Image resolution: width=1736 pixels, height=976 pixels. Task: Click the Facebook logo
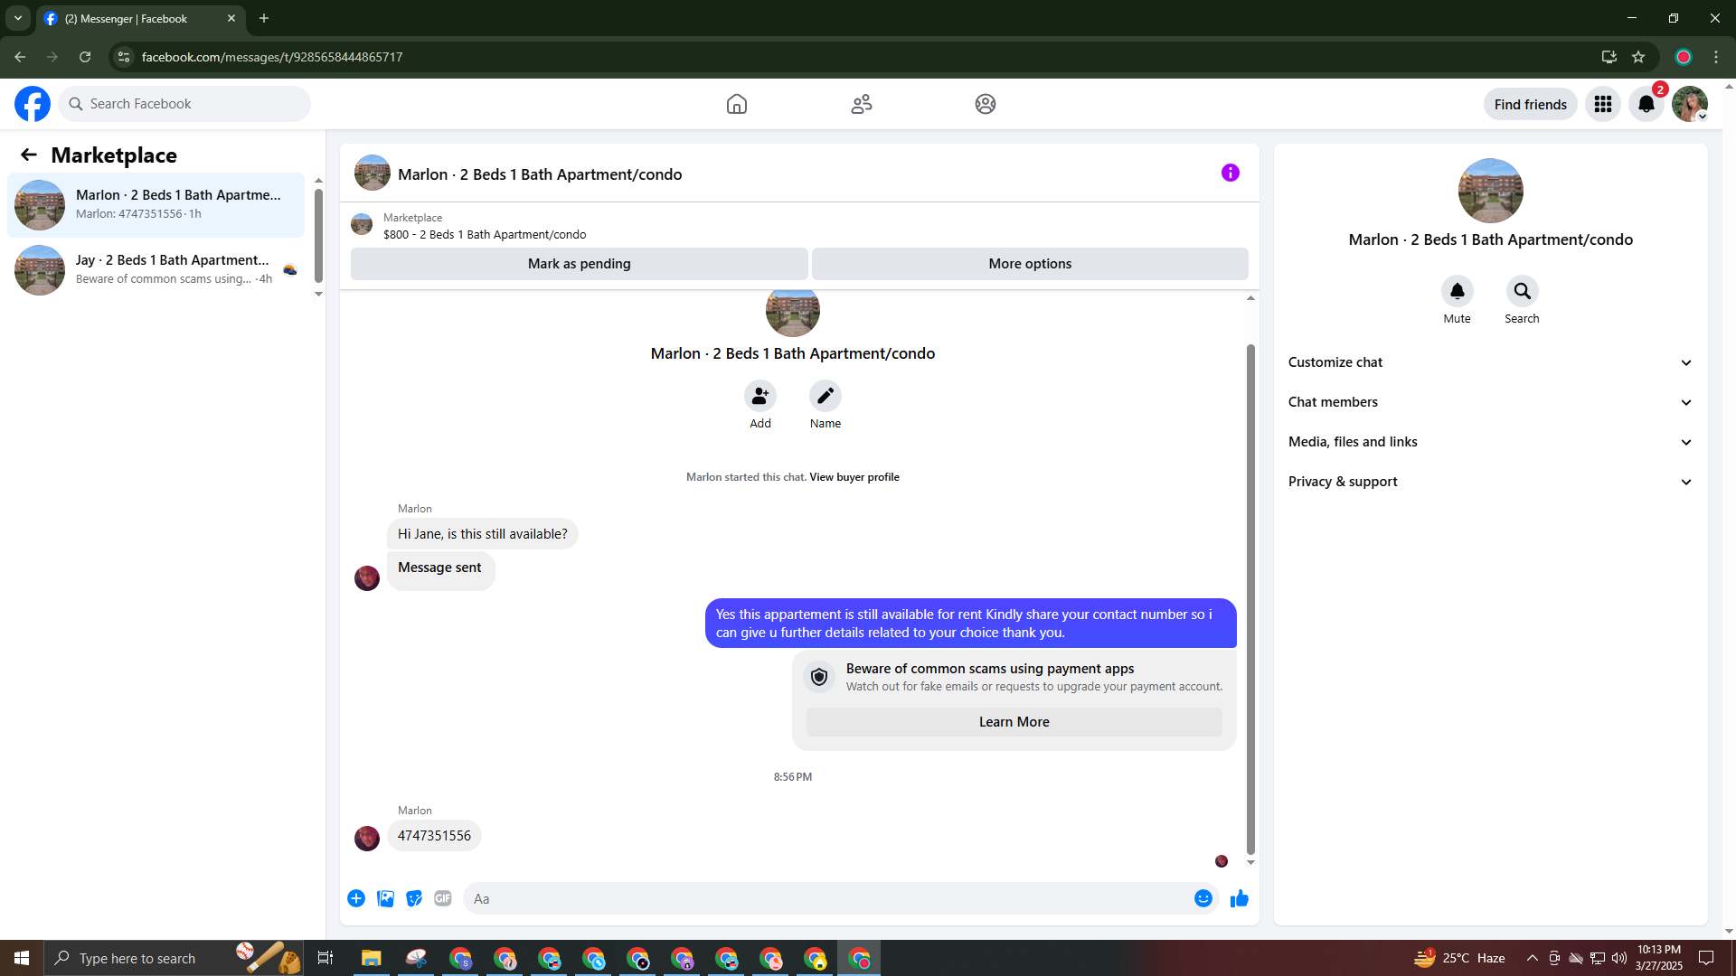[33, 104]
